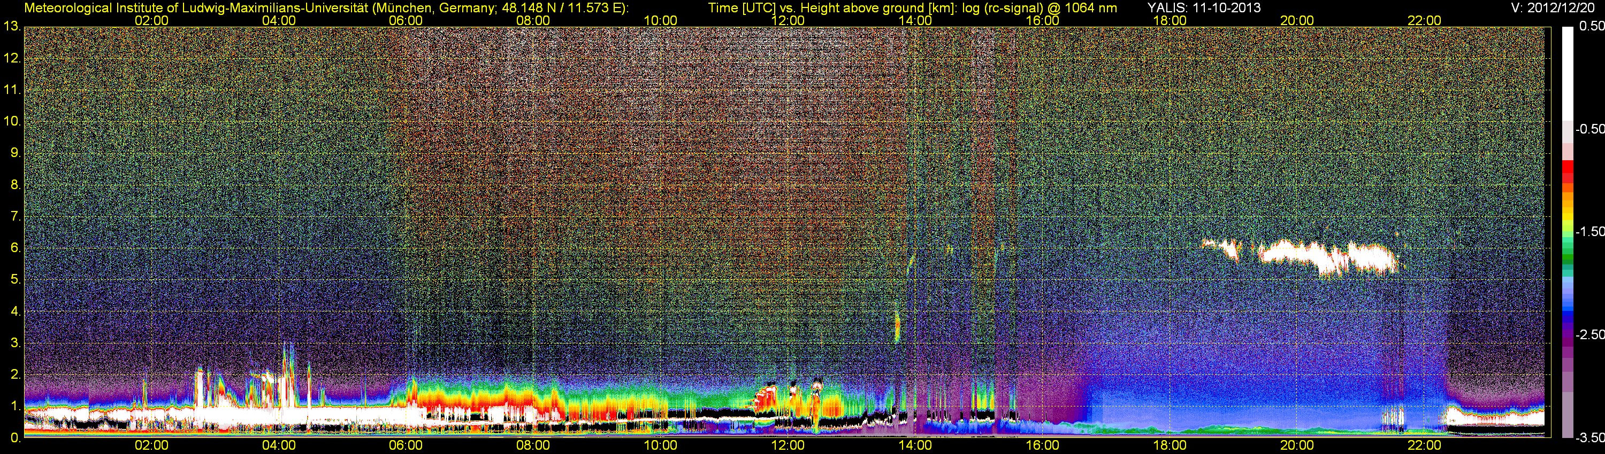Click the 12:00 label on the upper time axis
Screen dimensions: 1605x454
pyautogui.click(x=788, y=20)
